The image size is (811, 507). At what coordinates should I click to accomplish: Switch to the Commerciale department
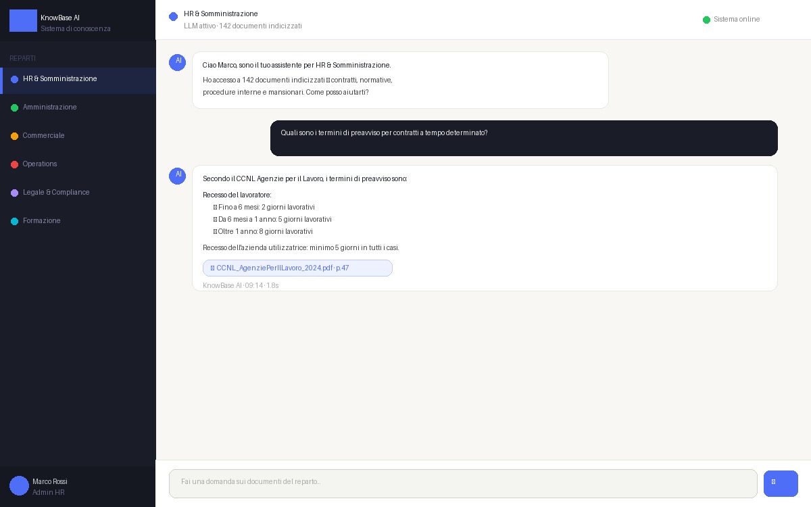tap(43, 136)
